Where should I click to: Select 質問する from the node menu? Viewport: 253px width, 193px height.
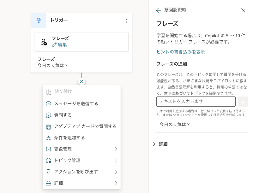(63, 115)
